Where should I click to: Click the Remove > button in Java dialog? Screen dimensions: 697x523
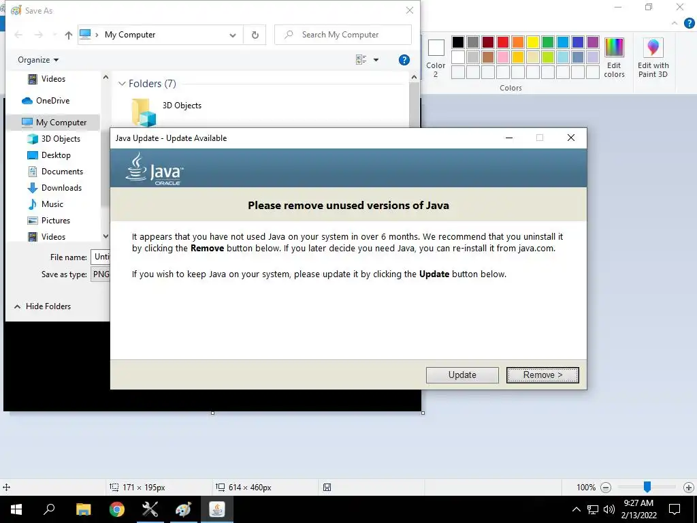(x=542, y=375)
